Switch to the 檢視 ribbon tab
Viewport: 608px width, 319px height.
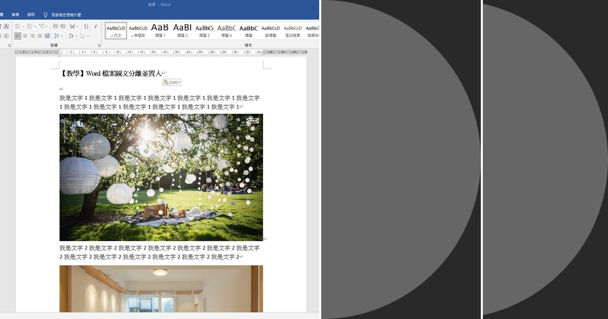(x=16, y=14)
